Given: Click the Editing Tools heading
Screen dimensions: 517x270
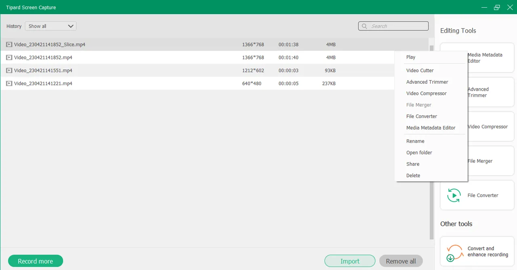Looking at the screenshot, I should coord(458,31).
